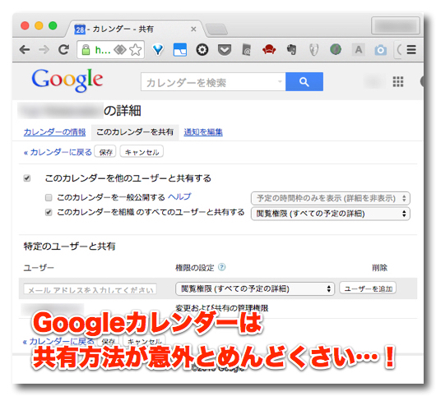Viewport: 436px width, 396px height.
Task: Expand the search options arrow in search box
Action: tap(280, 81)
